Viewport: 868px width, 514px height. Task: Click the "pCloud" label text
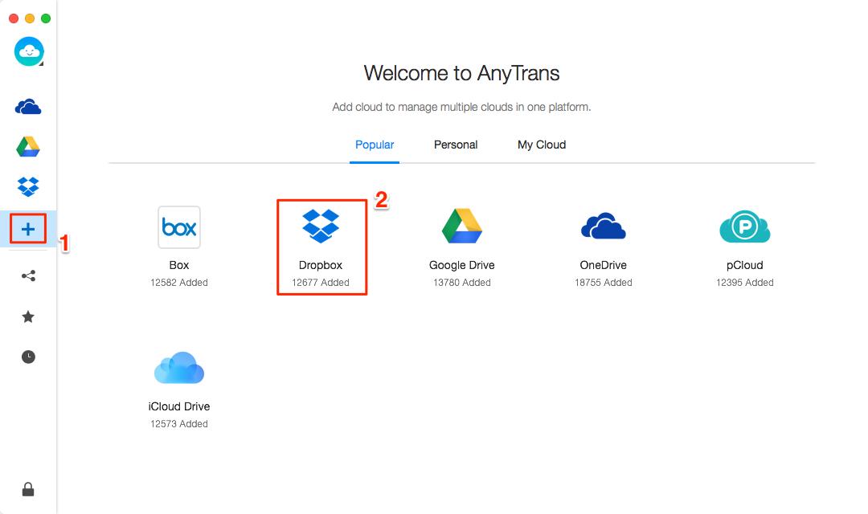[x=744, y=265]
